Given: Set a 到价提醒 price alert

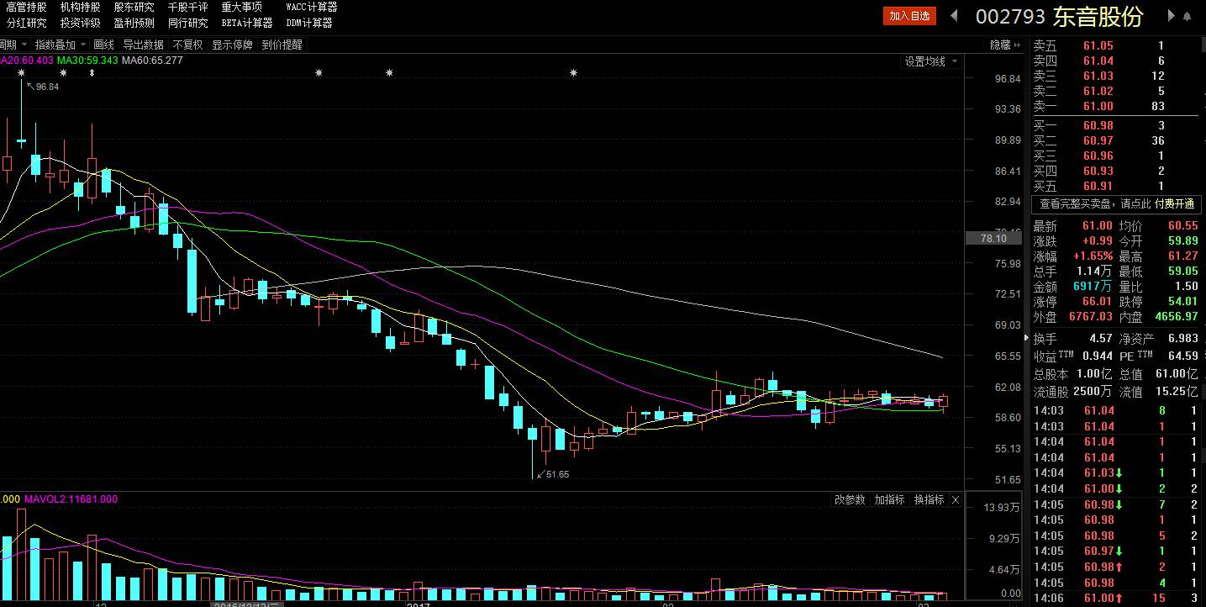Looking at the screenshot, I should pyautogui.click(x=282, y=45).
